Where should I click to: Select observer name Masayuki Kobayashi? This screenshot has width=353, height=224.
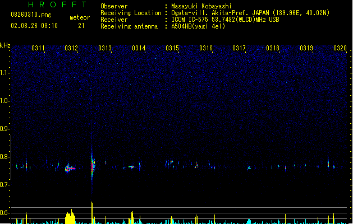click(201, 6)
